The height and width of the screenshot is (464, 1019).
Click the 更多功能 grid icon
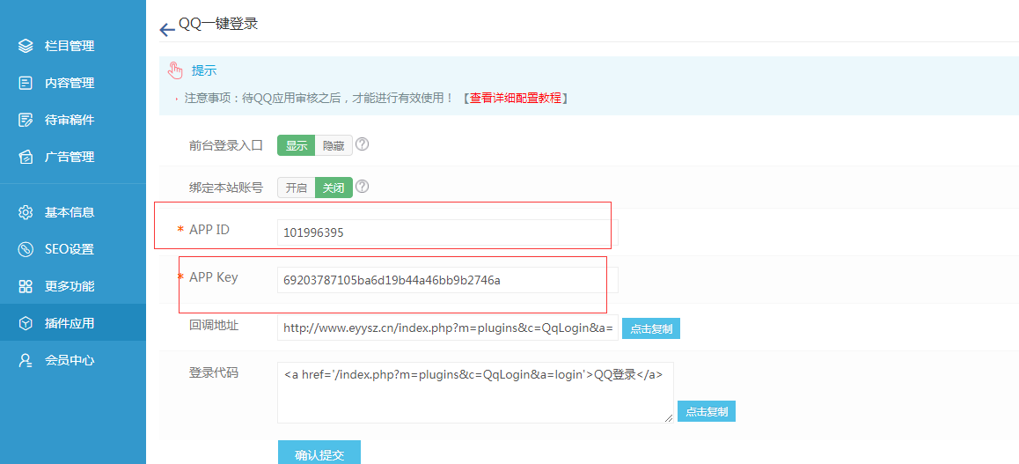26,286
